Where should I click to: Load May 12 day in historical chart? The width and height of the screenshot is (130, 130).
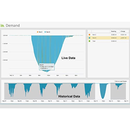tap(88, 91)
